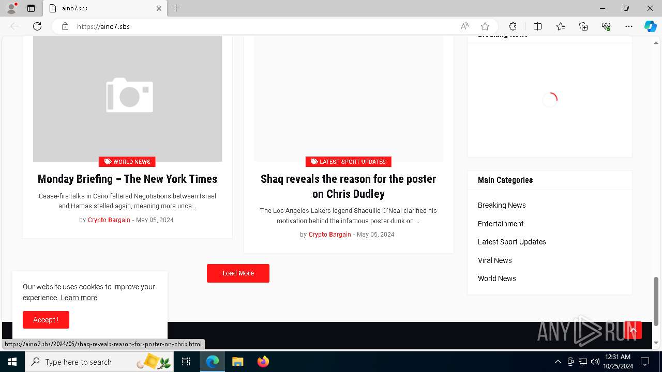Click the May 05, 2024 date under Monday Briefing
Image resolution: width=662 pixels, height=372 pixels.
point(155,220)
